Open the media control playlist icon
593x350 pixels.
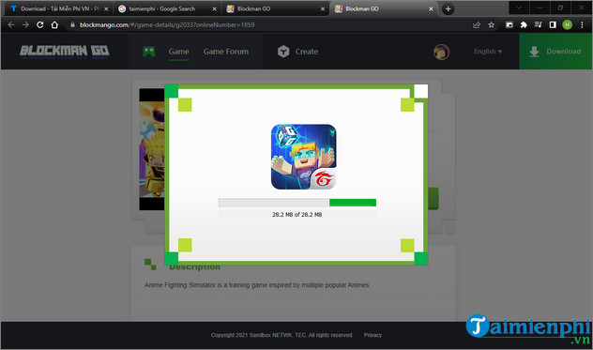539,25
